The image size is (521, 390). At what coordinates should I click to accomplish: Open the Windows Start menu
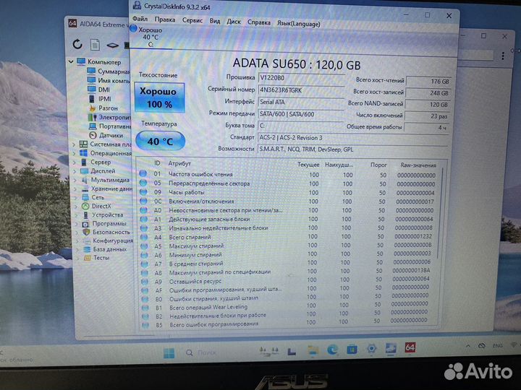(169, 353)
